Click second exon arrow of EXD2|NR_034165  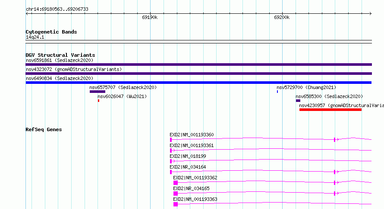(x=336, y=194)
